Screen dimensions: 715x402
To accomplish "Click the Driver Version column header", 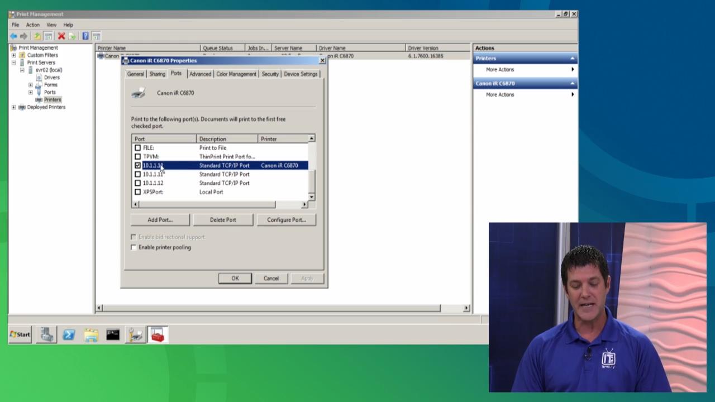I will coord(437,48).
